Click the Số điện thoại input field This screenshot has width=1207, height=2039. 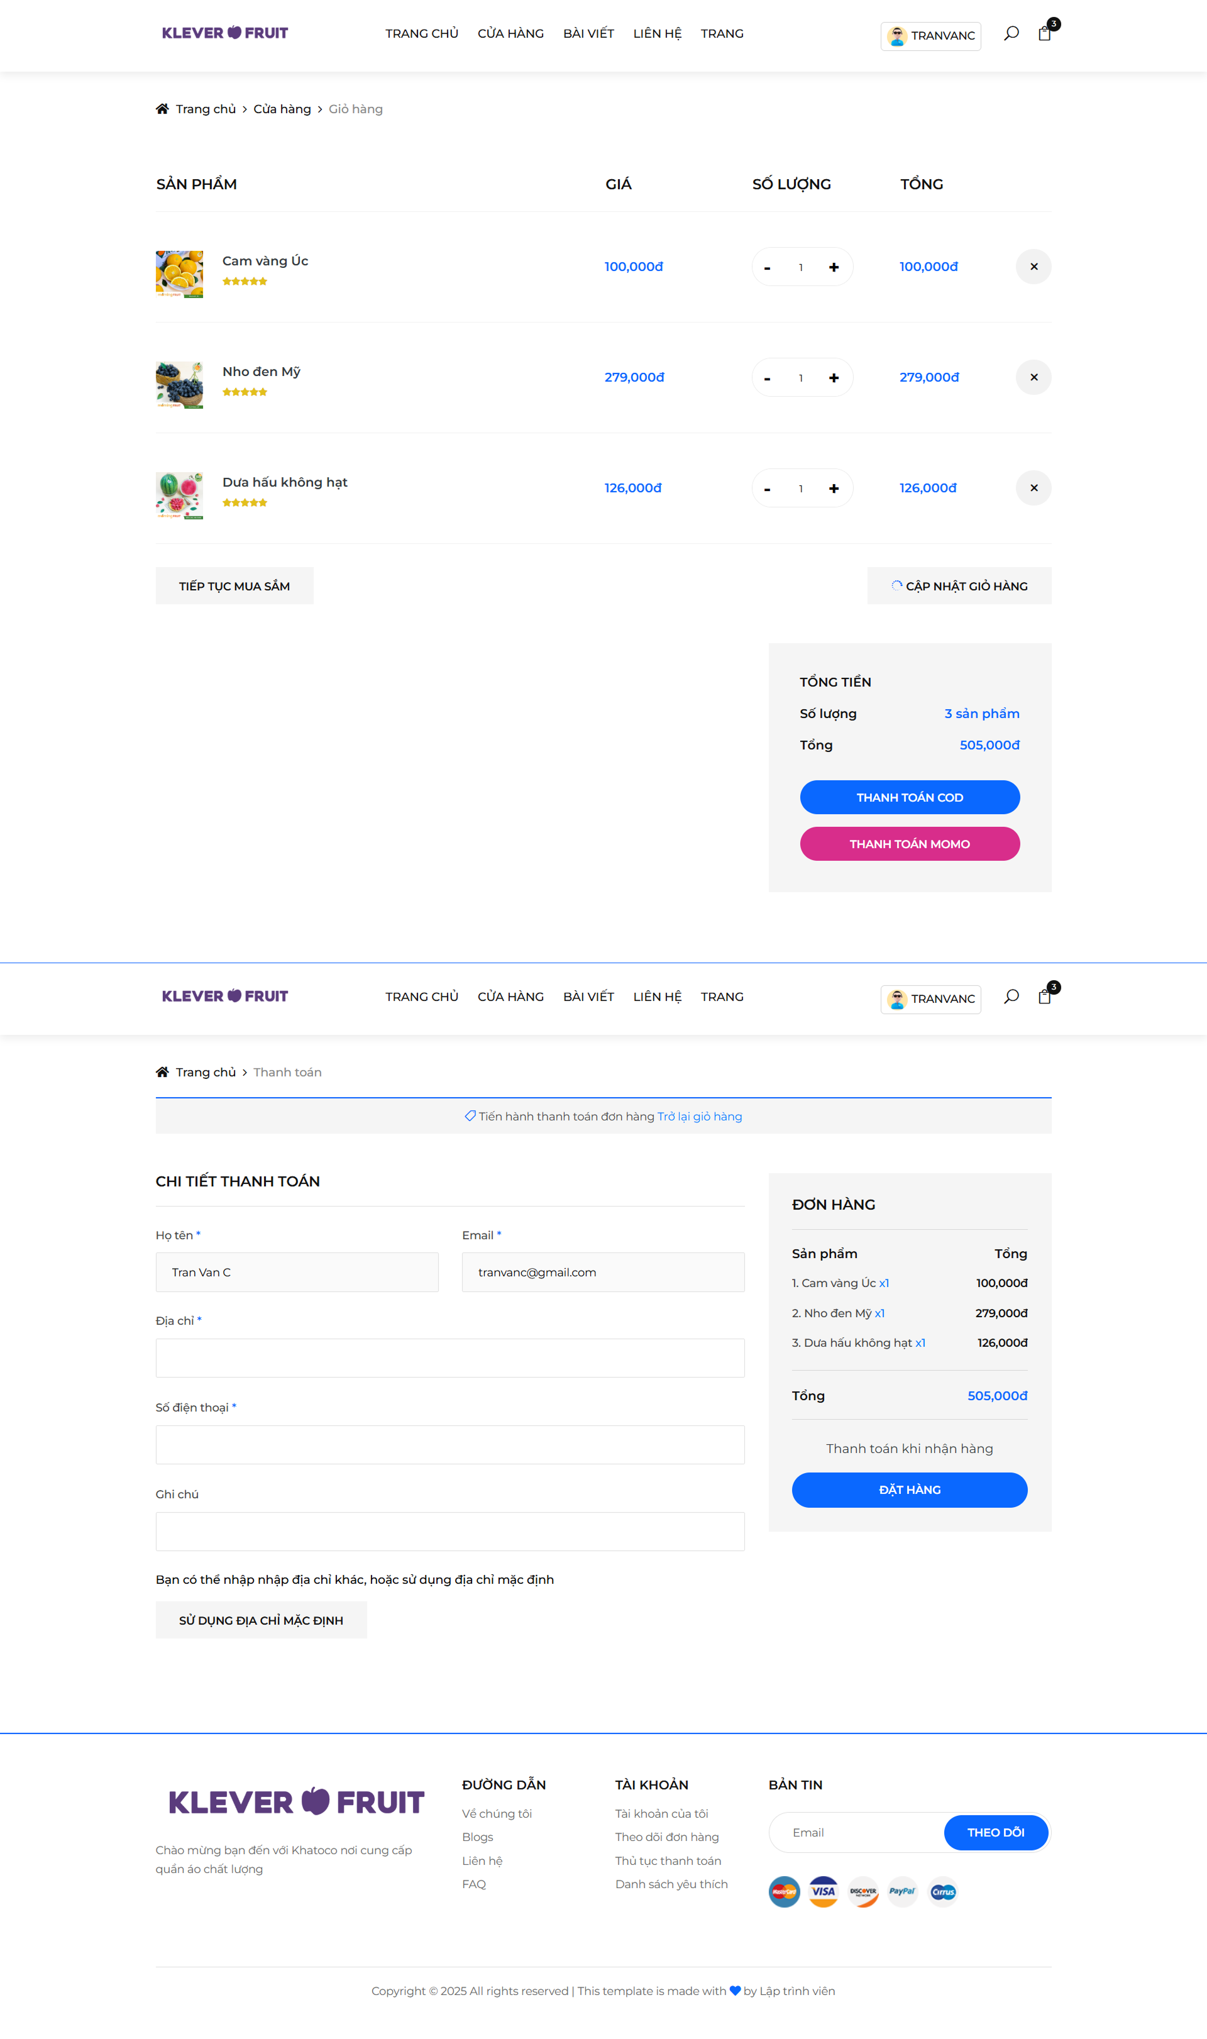(x=449, y=1444)
